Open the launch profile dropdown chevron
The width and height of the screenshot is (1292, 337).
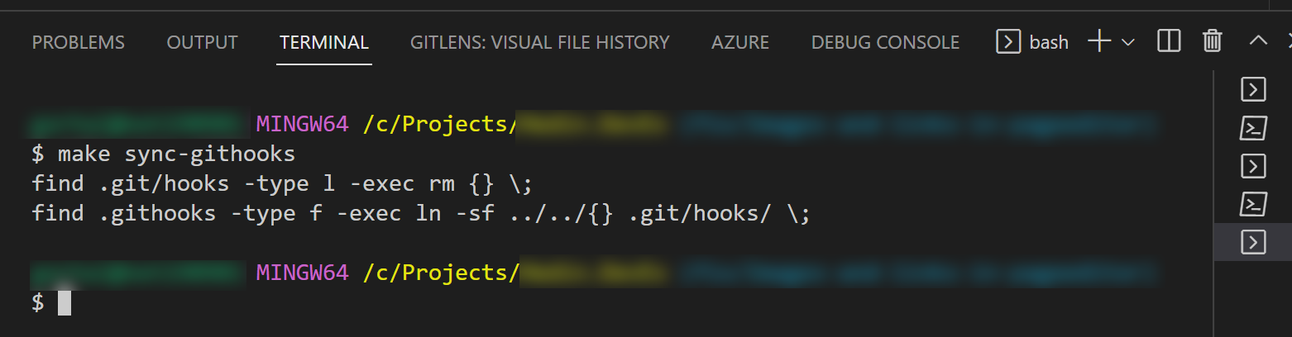click(1127, 42)
